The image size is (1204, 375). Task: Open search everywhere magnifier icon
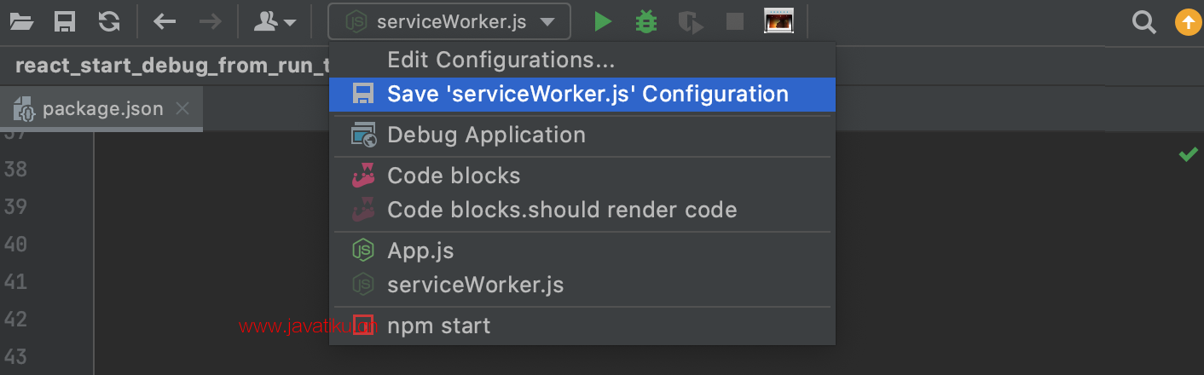(1143, 21)
